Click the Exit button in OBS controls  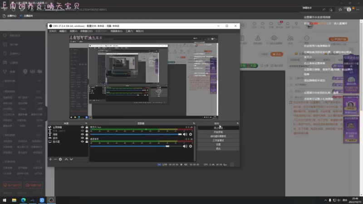coord(218,149)
